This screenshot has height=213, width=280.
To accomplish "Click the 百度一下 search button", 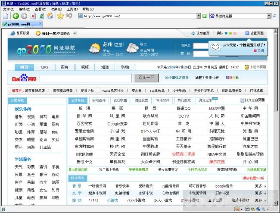I will coord(146,78).
